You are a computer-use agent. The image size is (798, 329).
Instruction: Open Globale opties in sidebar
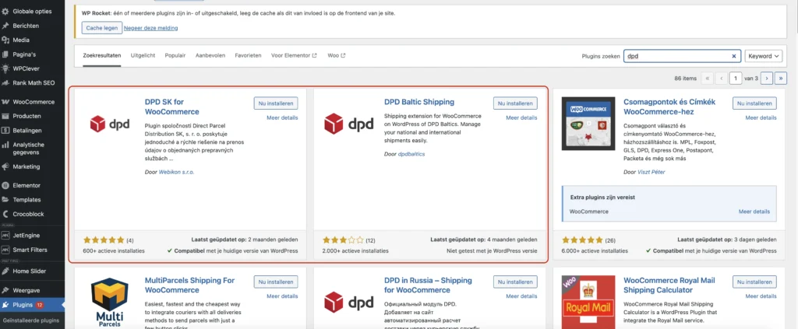(31, 11)
